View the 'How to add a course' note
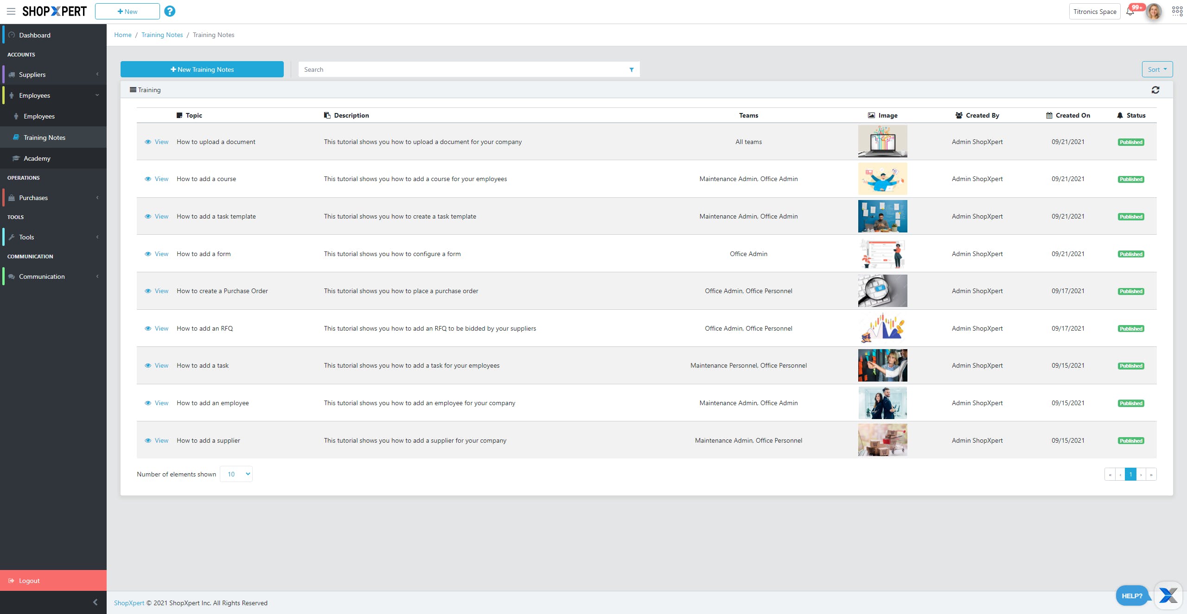The image size is (1187, 614). pyautogui.click(x=161, y=179)
